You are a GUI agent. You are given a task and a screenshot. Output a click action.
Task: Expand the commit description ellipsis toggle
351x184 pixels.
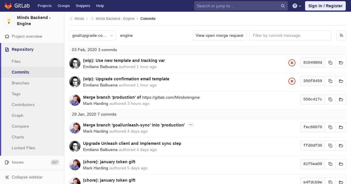click(x=191, y=125)
